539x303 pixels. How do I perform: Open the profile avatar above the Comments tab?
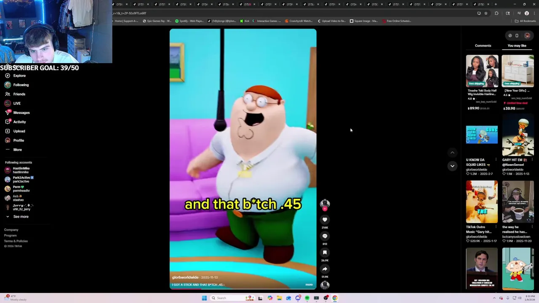tap(527, 35)
